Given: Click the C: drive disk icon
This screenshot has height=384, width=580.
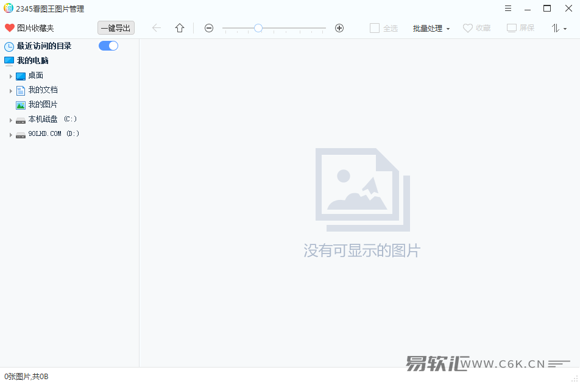Looking at the screenshot, I should click(x=21, y=120).
